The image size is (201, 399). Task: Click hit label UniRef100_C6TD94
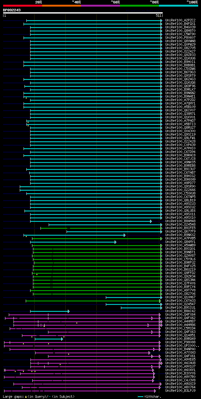click(x=180, y=152)
